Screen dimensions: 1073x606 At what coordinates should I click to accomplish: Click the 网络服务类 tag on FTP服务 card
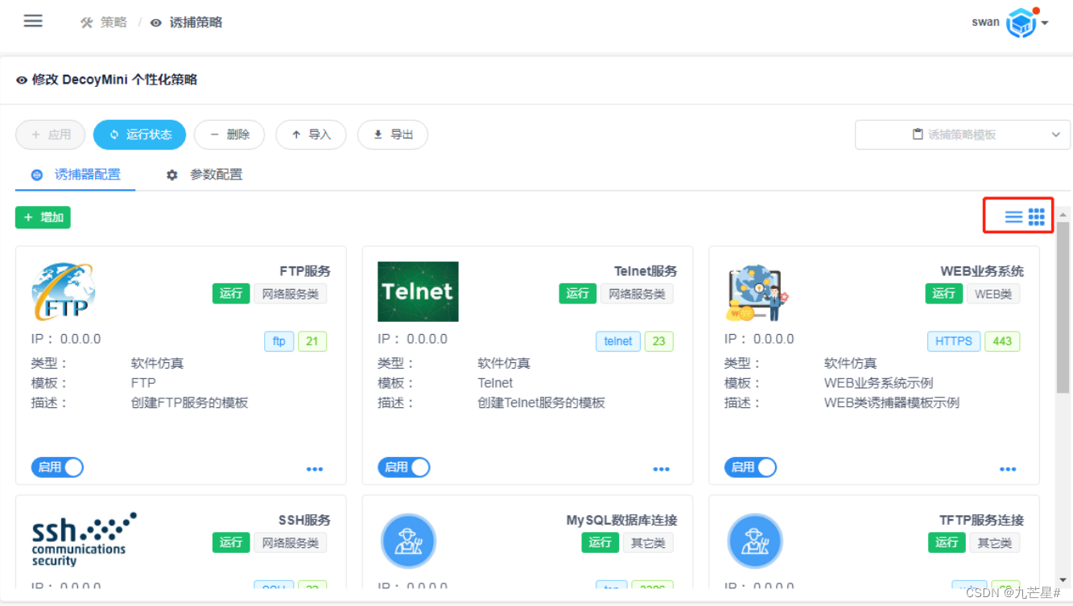click(291, 294)
